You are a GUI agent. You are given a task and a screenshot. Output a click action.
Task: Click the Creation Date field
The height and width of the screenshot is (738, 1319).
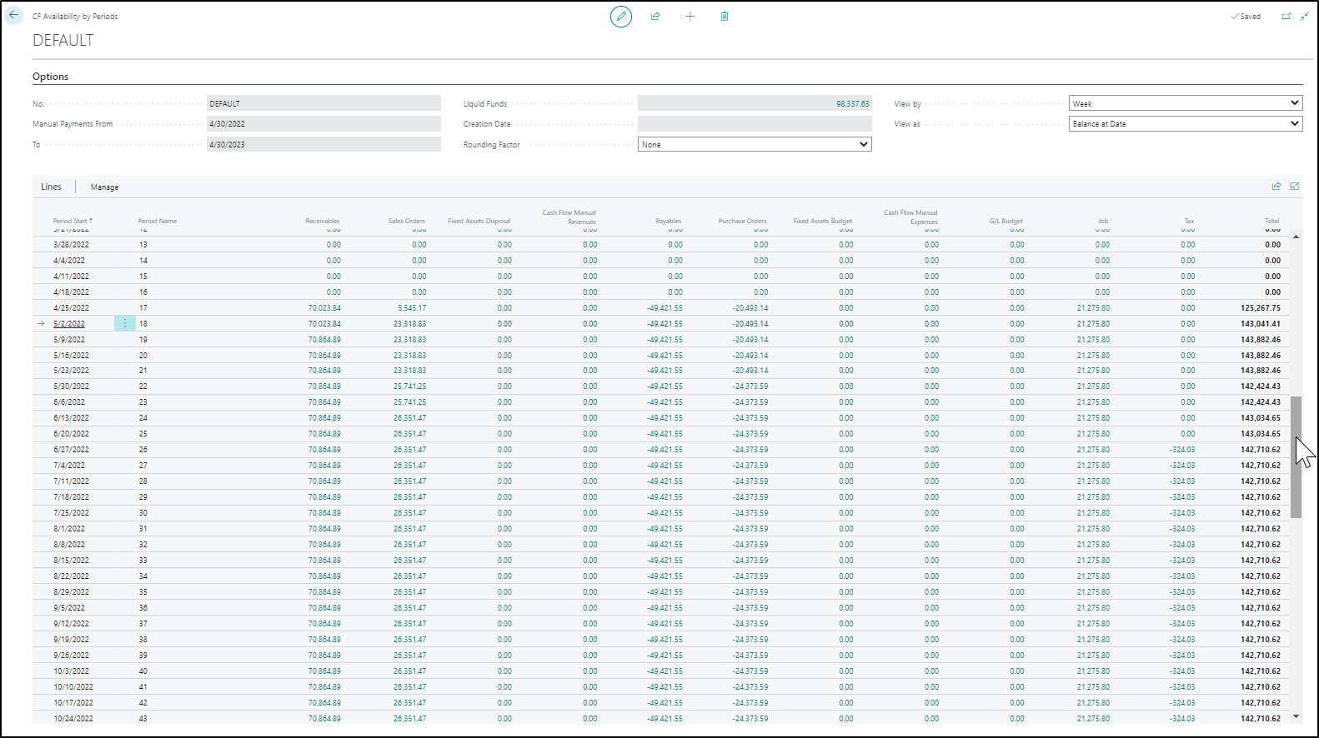pos(755,123)
